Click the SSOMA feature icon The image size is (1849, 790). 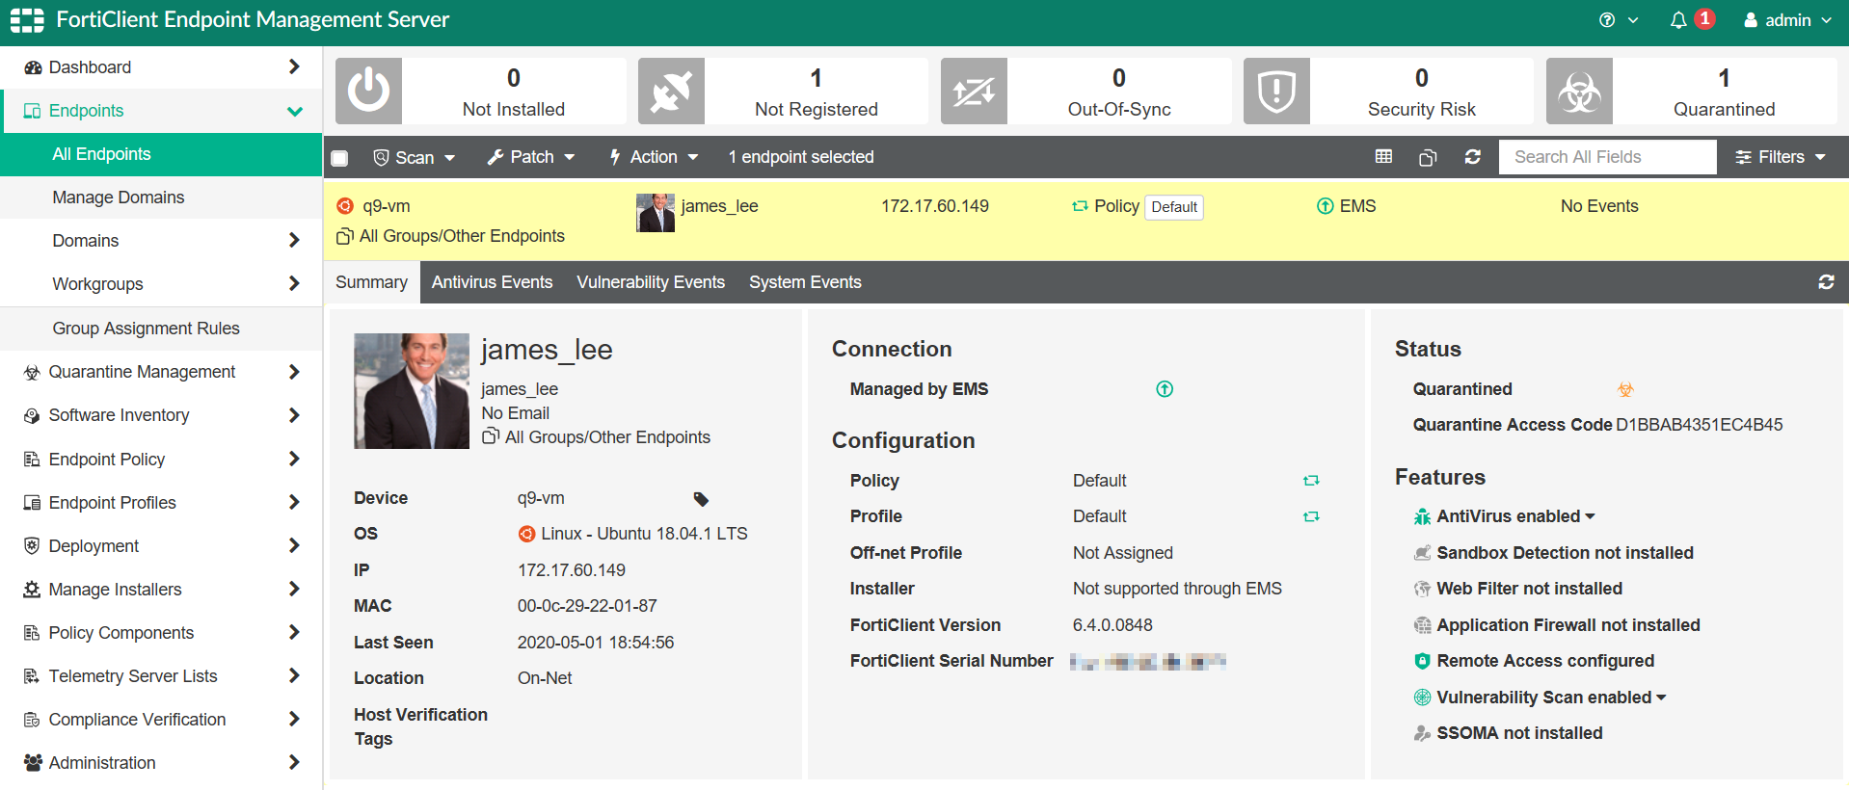(1422, 733)
